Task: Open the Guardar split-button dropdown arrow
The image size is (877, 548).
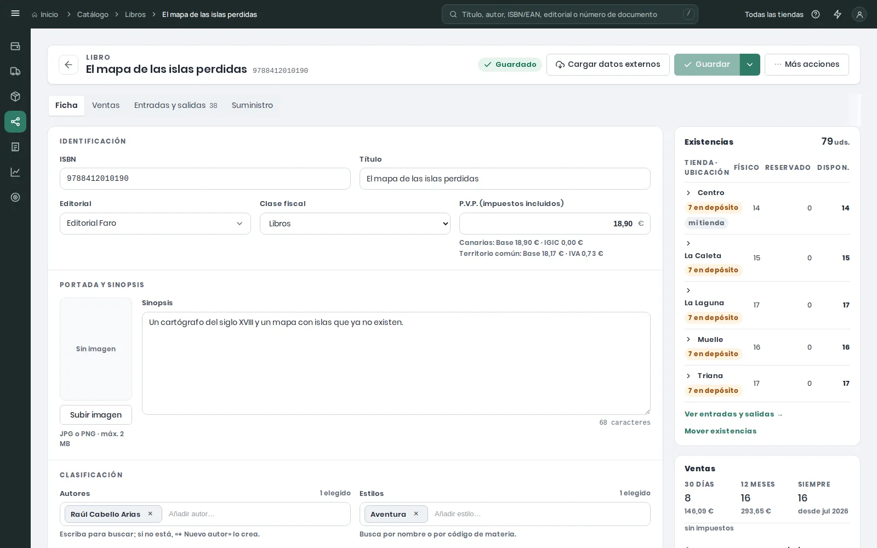Action: (x=750, y=65)
